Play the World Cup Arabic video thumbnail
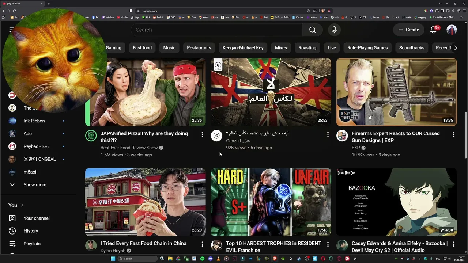The image size is (468, 263). [x=271, y=92]
